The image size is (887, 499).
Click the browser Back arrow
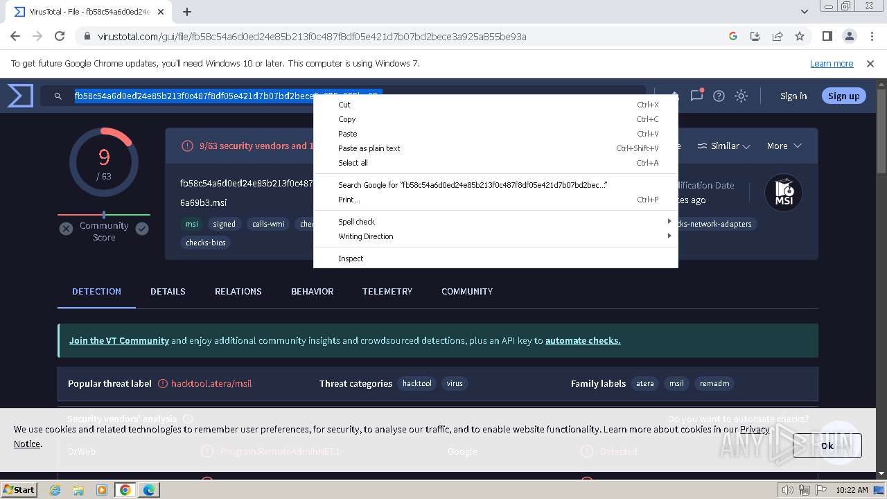click(15, 36)
